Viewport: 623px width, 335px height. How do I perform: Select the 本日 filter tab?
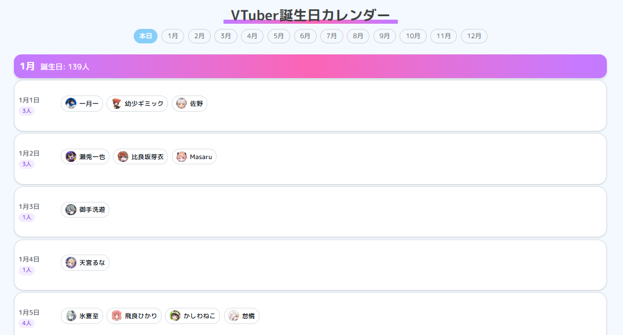pyautogui.click(x=145, y=36)
